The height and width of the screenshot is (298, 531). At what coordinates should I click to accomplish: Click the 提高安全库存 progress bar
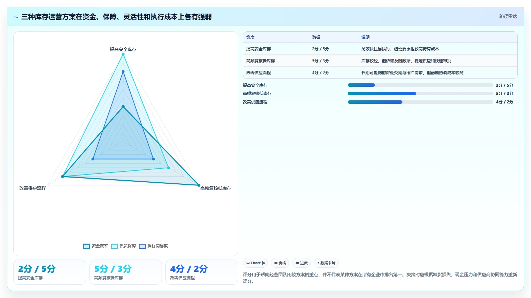click(420, 85)
